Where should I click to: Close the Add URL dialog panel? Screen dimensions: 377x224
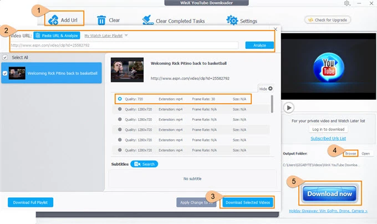pos(276,29)
